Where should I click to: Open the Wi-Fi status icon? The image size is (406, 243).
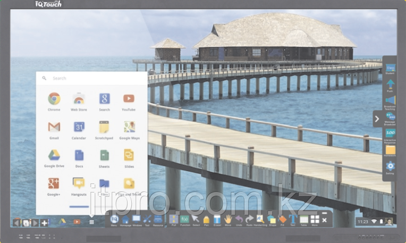(x=374, y=222)
